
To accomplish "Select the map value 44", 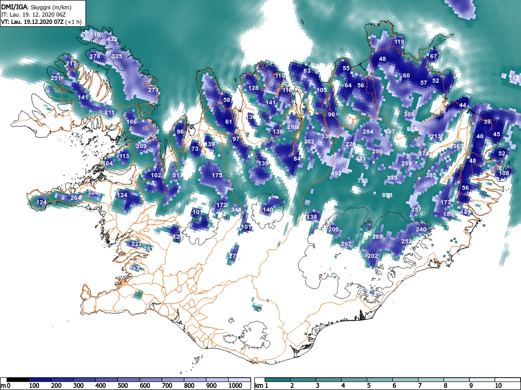I will pos(463,105).
